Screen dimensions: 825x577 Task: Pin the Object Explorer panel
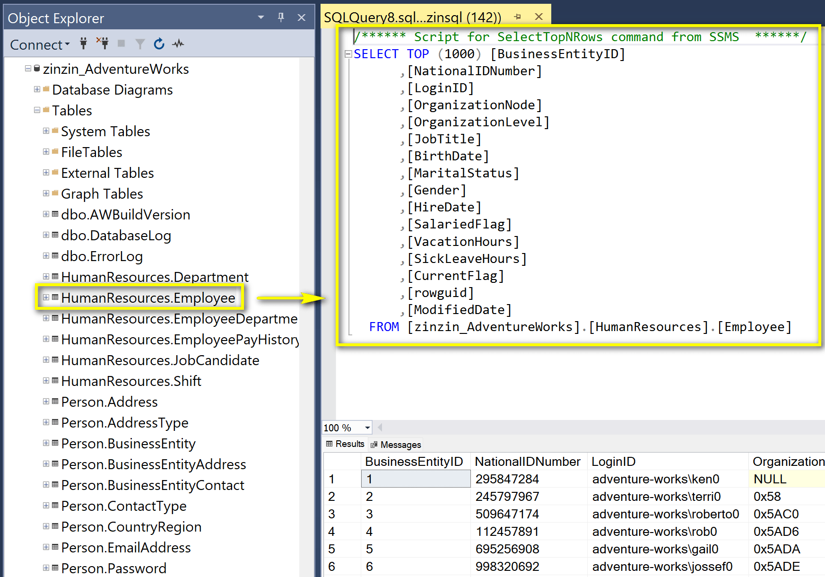tap(281, 17)
